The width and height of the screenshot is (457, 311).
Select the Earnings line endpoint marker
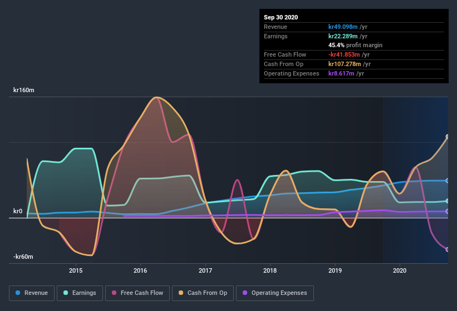(x=448, y=201)
